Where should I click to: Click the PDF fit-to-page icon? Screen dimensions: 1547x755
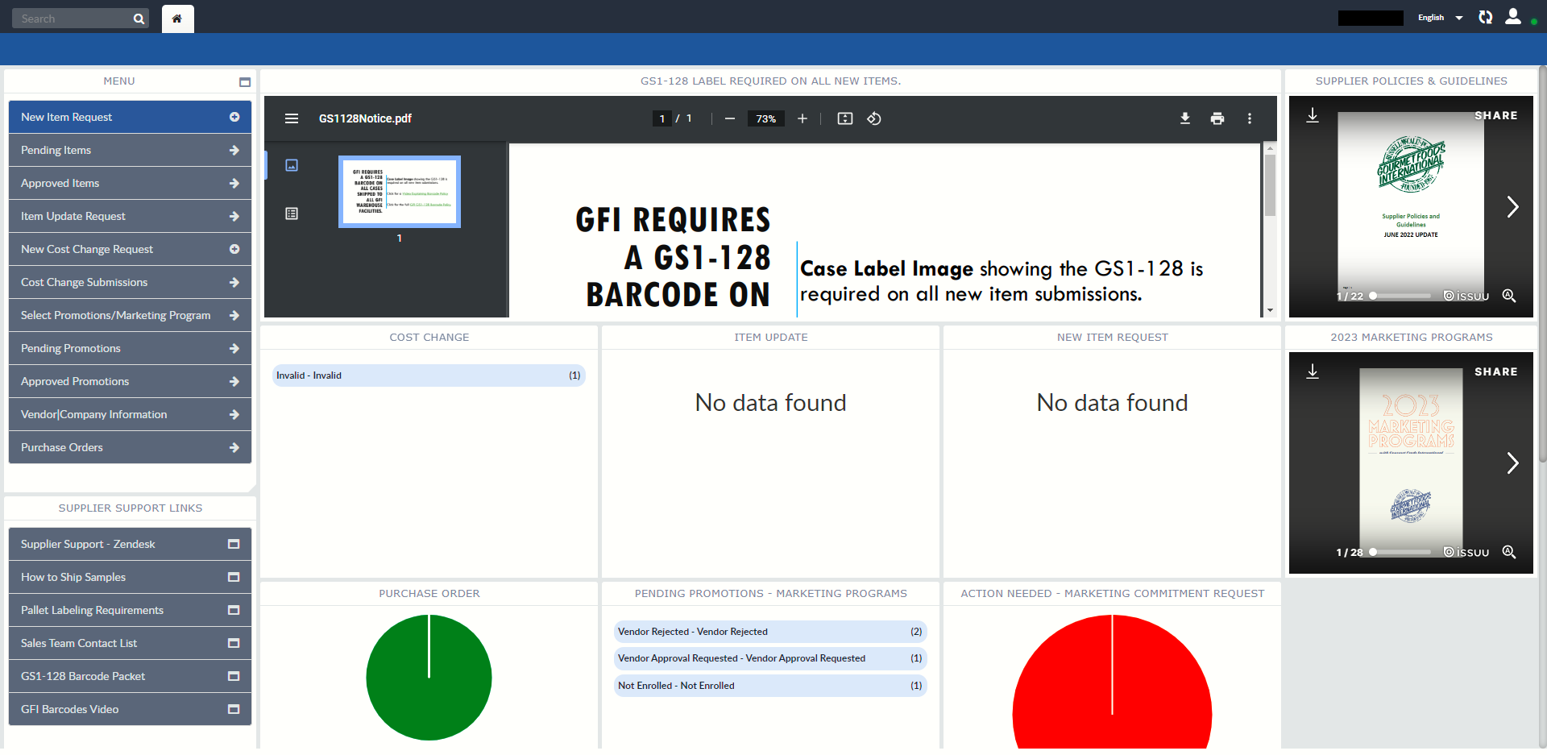[x=845, y=118]
